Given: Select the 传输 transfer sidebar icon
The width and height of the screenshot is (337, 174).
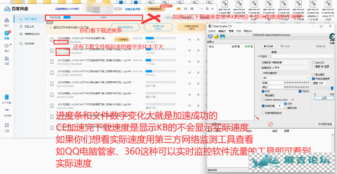Looking at the screenshot, I should (7, 35).
